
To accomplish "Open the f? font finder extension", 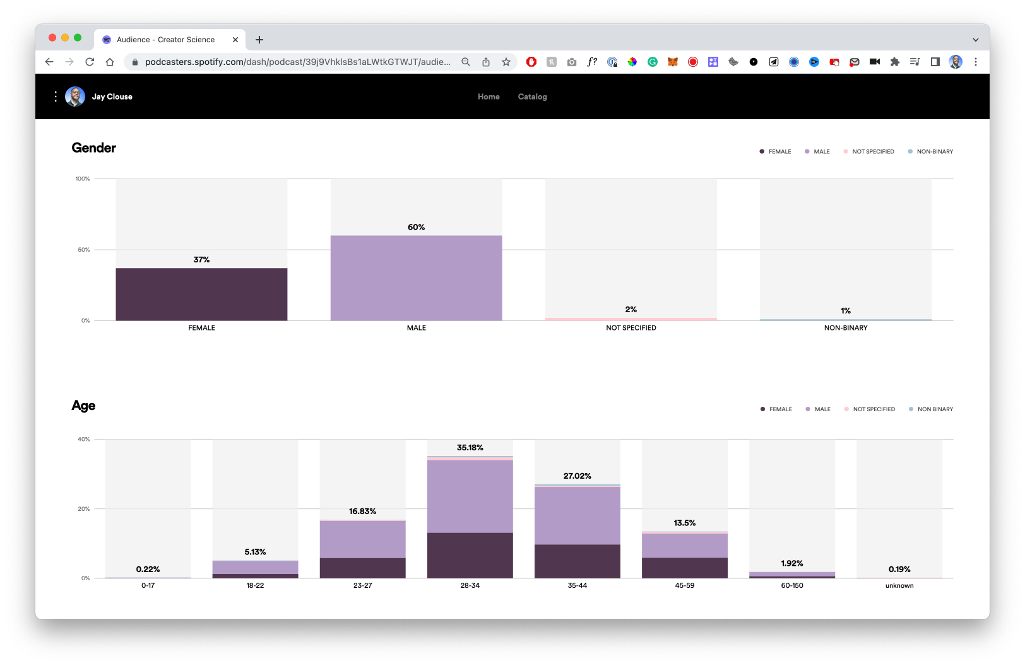I will click(x=592, y=62).
